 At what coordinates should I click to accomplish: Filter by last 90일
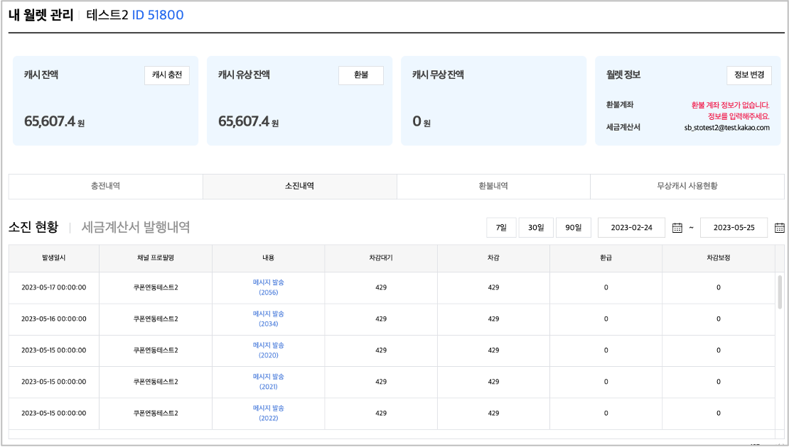pyautogui.click(x=573, y=228)
